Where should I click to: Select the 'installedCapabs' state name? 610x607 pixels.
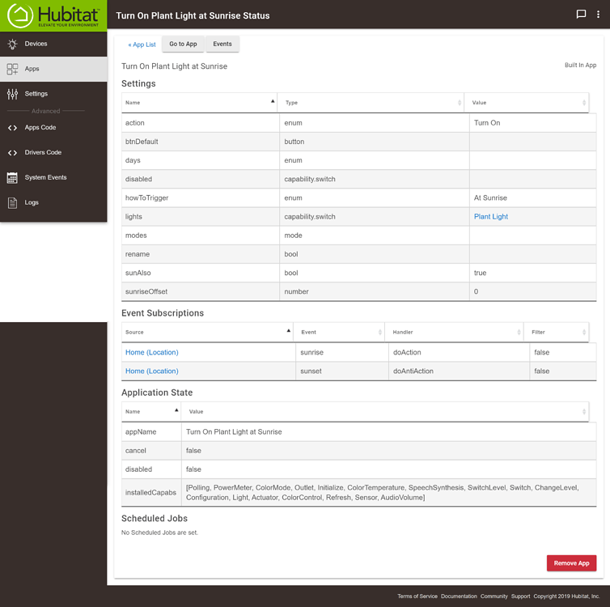[150, 493]
